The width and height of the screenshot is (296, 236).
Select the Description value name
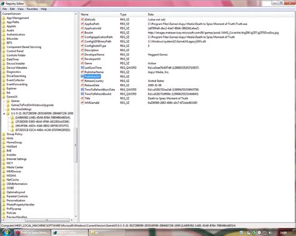click(x=91, y=50)
